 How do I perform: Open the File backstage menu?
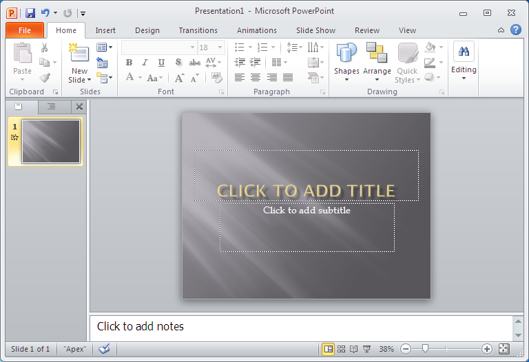coord(25,30)
